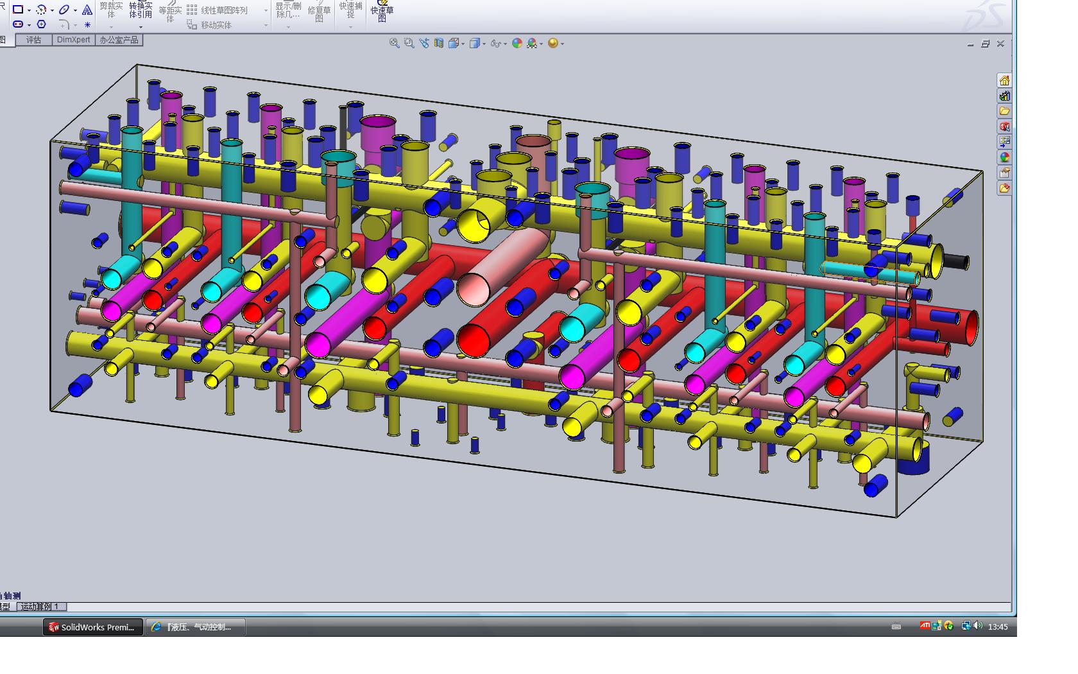Open the 液压、气动控制 browser taskbar item
The height and width of the screenshot is (674, 1078).
point(196,627)
